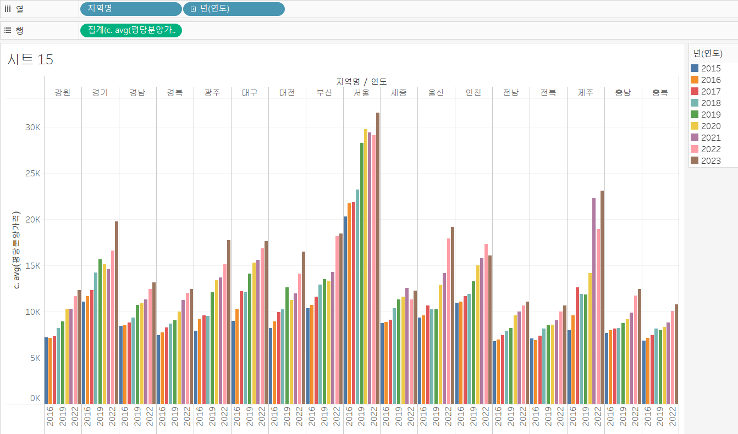Click the pink 2022 bar in 부산
738x434 pixels.
pos(337,320)
